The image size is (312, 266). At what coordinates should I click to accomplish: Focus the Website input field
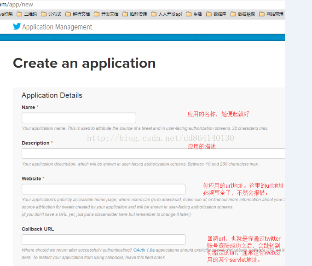(104, 189)
